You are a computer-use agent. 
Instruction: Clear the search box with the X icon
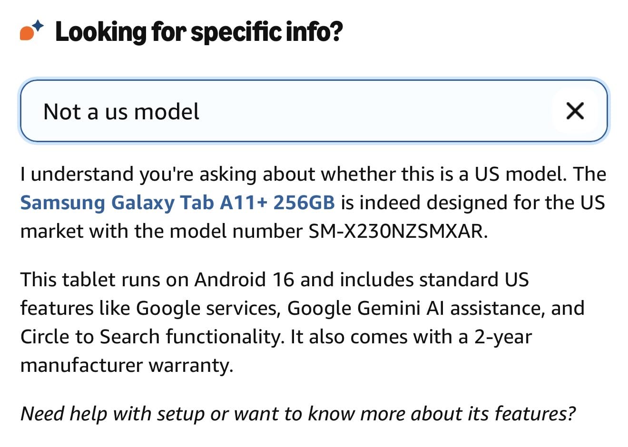point(575,111)
